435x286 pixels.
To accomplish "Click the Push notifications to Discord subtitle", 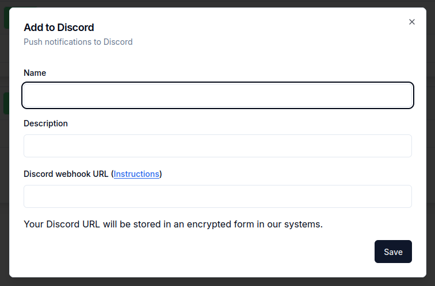I will tap(78, 42).
